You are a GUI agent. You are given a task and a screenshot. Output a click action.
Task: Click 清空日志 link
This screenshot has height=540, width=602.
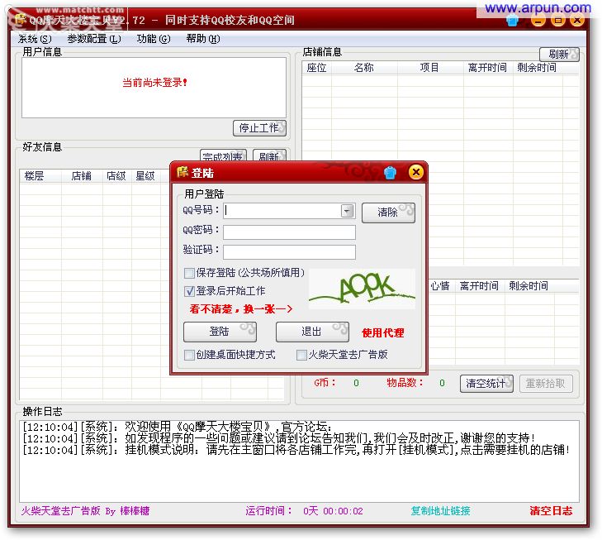point(551,511)
